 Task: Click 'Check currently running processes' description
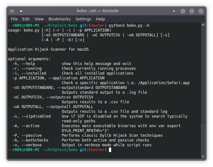point(99,69)
